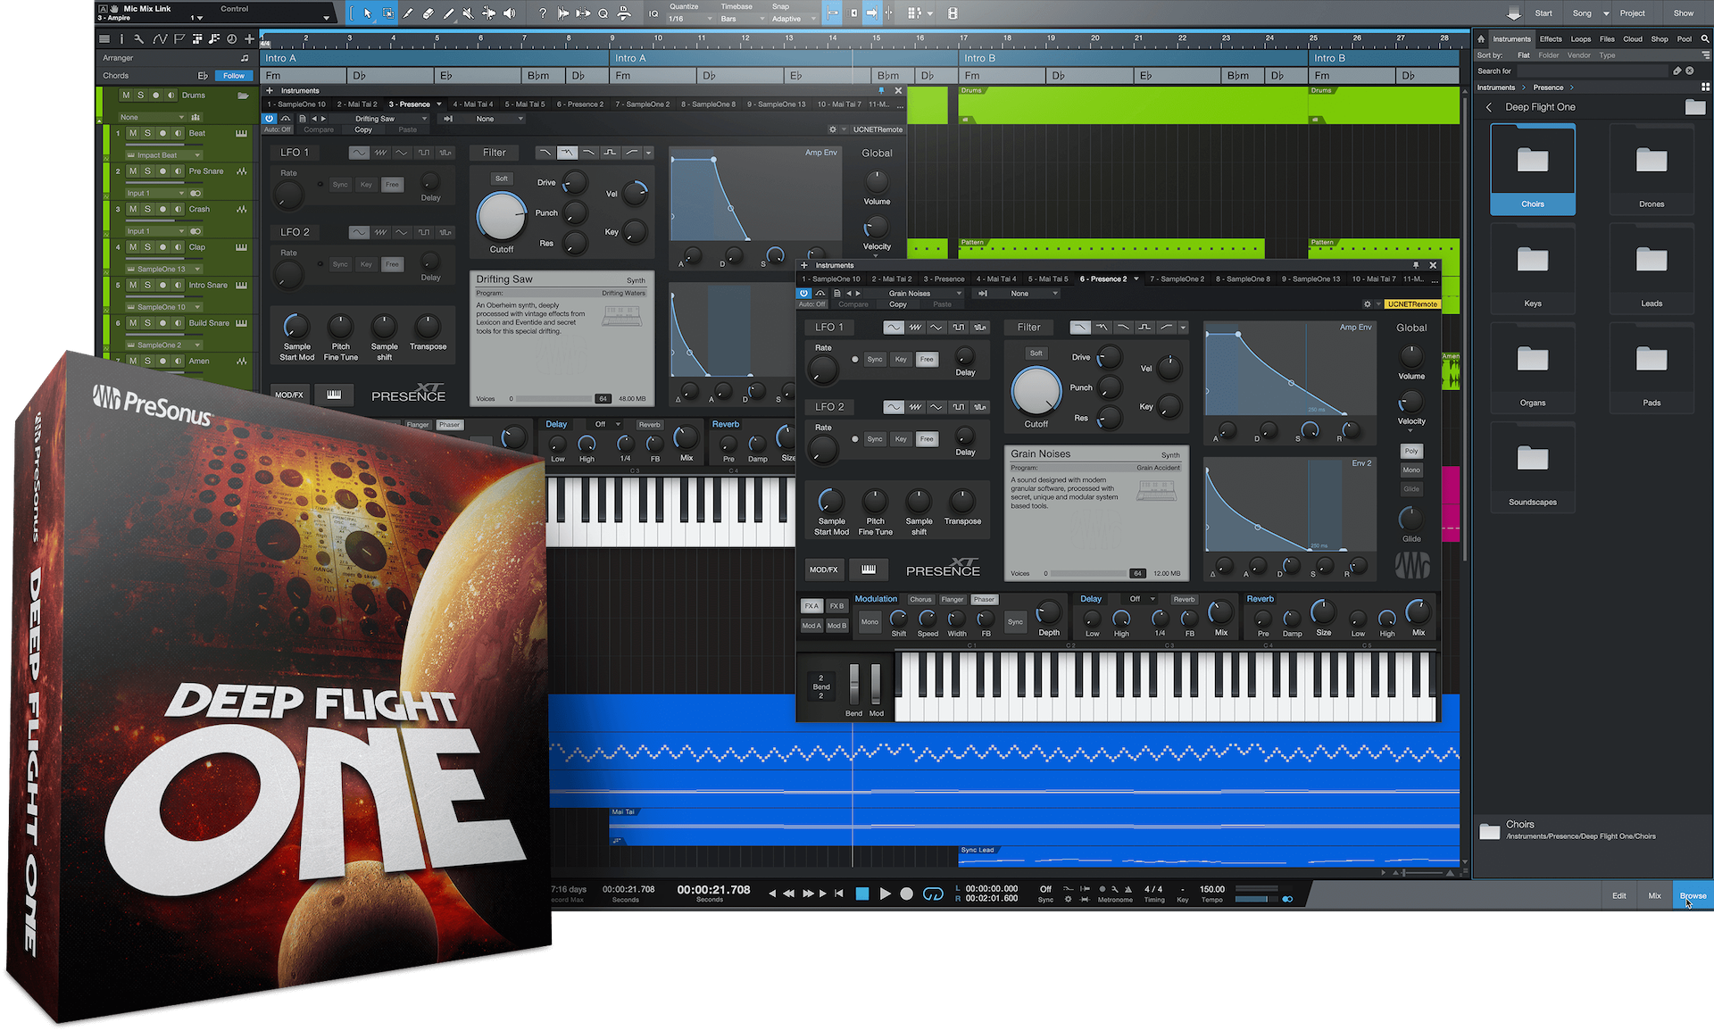1714x1031 pixels.
Task: Switch to the 7 - SampleOne 2 instrument tab
Action: click(x=1177, y=279)
